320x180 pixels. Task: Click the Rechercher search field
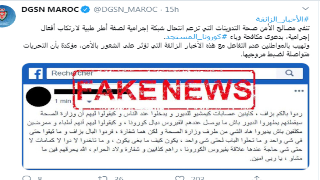click(161, 73)
